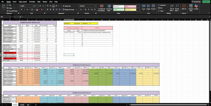
Task: Switch to the COAG sheet tab
Action: 22,105
